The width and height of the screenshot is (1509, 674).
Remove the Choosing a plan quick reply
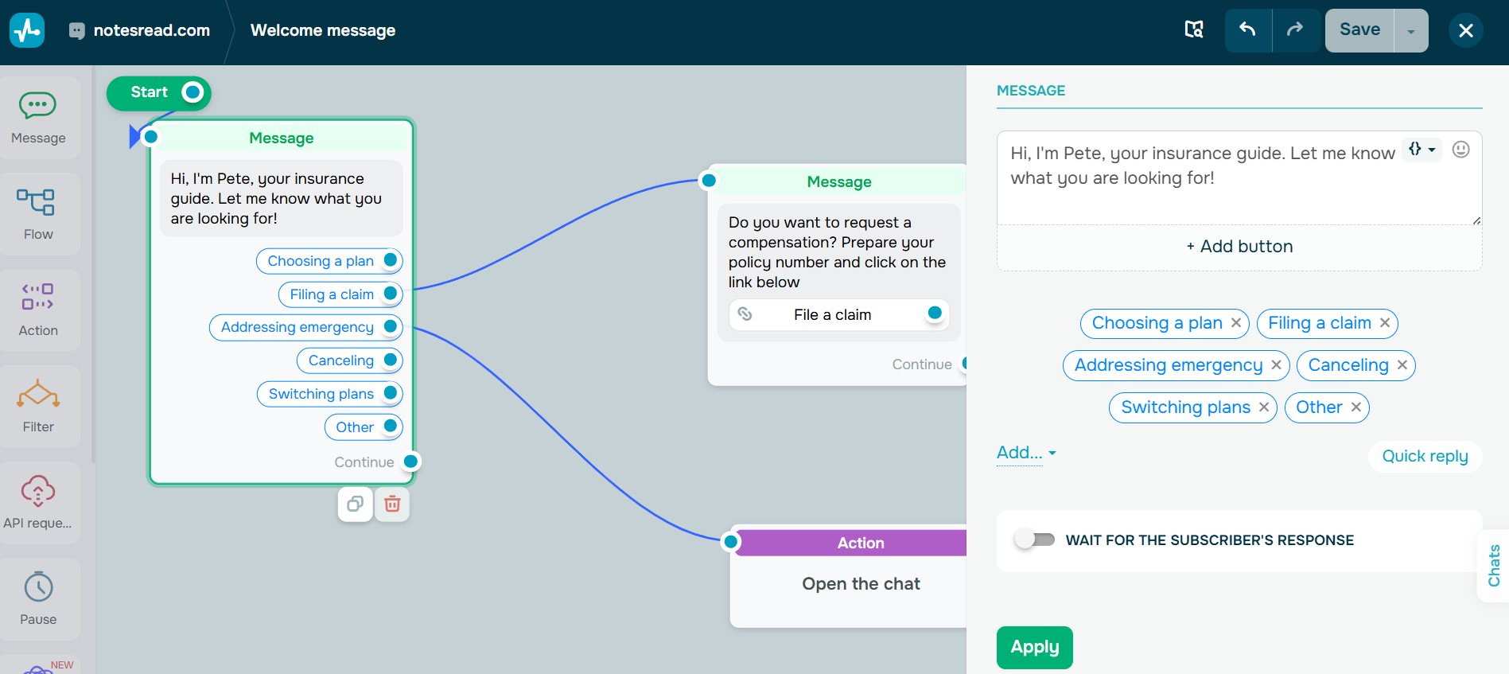(x=1236, y=322)
